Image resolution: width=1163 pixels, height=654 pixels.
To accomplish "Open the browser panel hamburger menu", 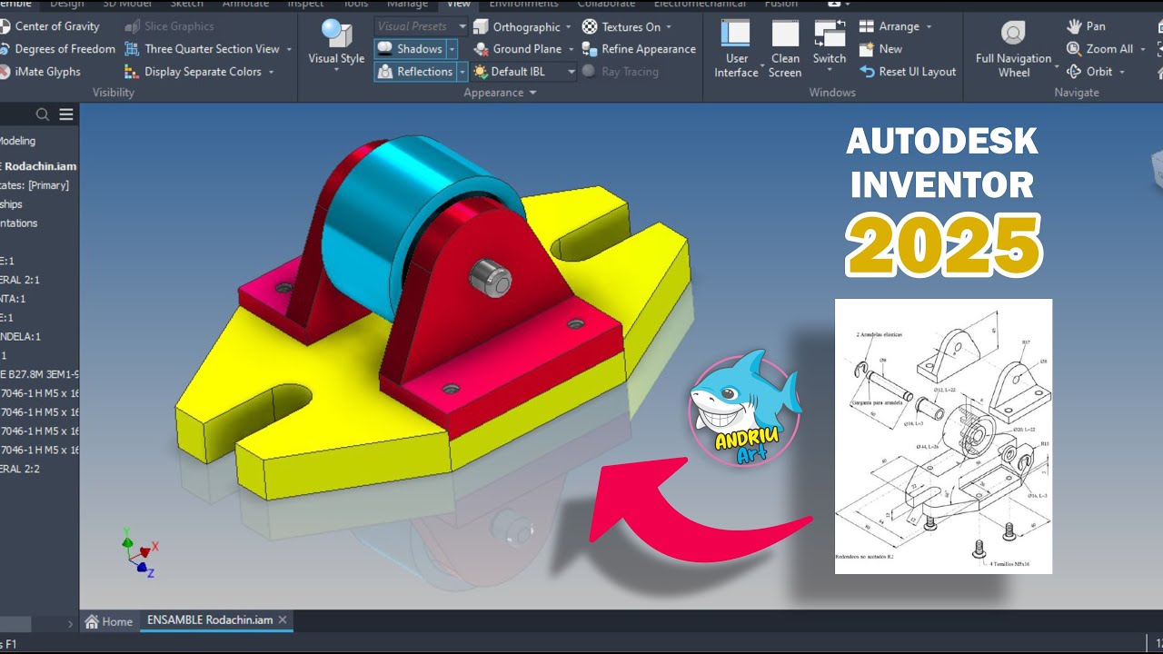I will [x=66, y=114].
